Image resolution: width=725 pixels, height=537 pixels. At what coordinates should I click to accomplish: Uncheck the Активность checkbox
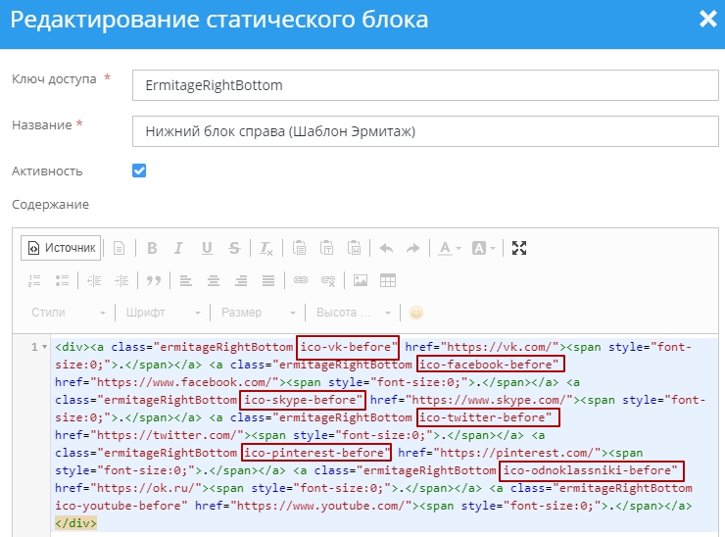(139, 171)
